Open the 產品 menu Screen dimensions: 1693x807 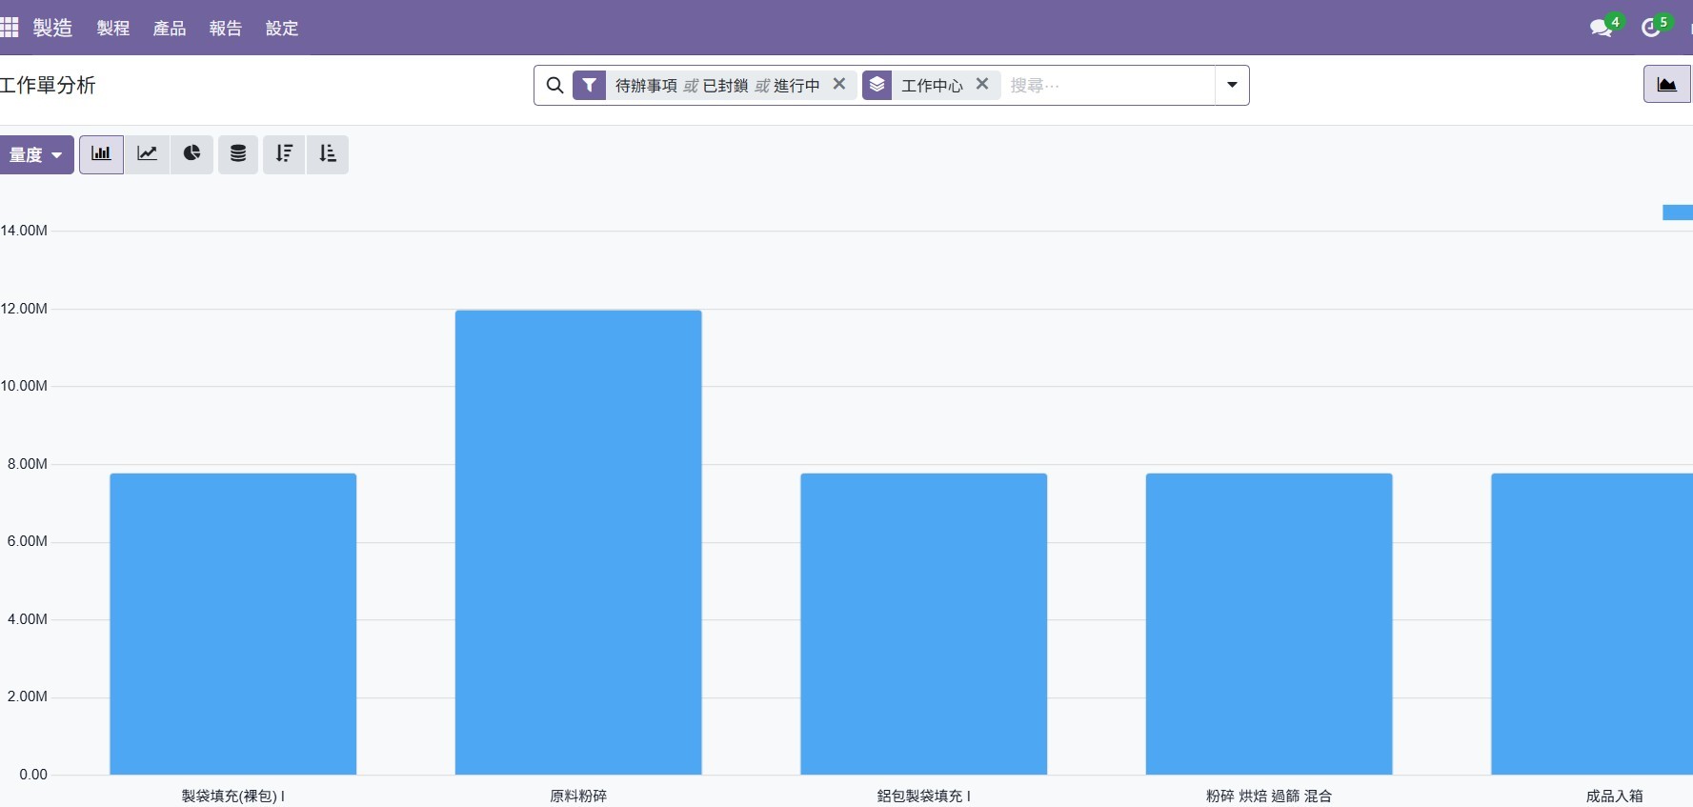click(170, 29)
